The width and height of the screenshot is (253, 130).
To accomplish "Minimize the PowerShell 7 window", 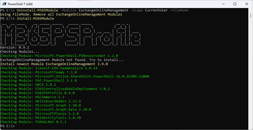I will (x=223, y=4).
